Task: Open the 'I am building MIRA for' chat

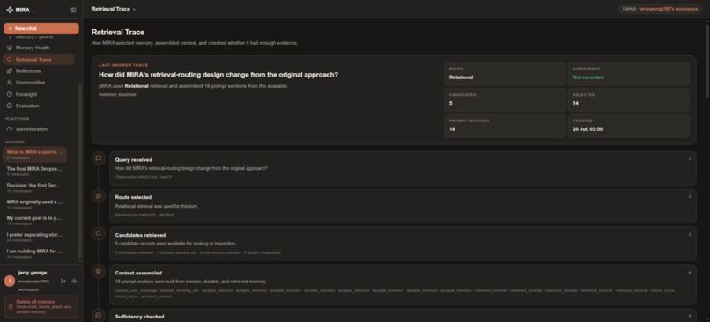Action: click(35, 253)
